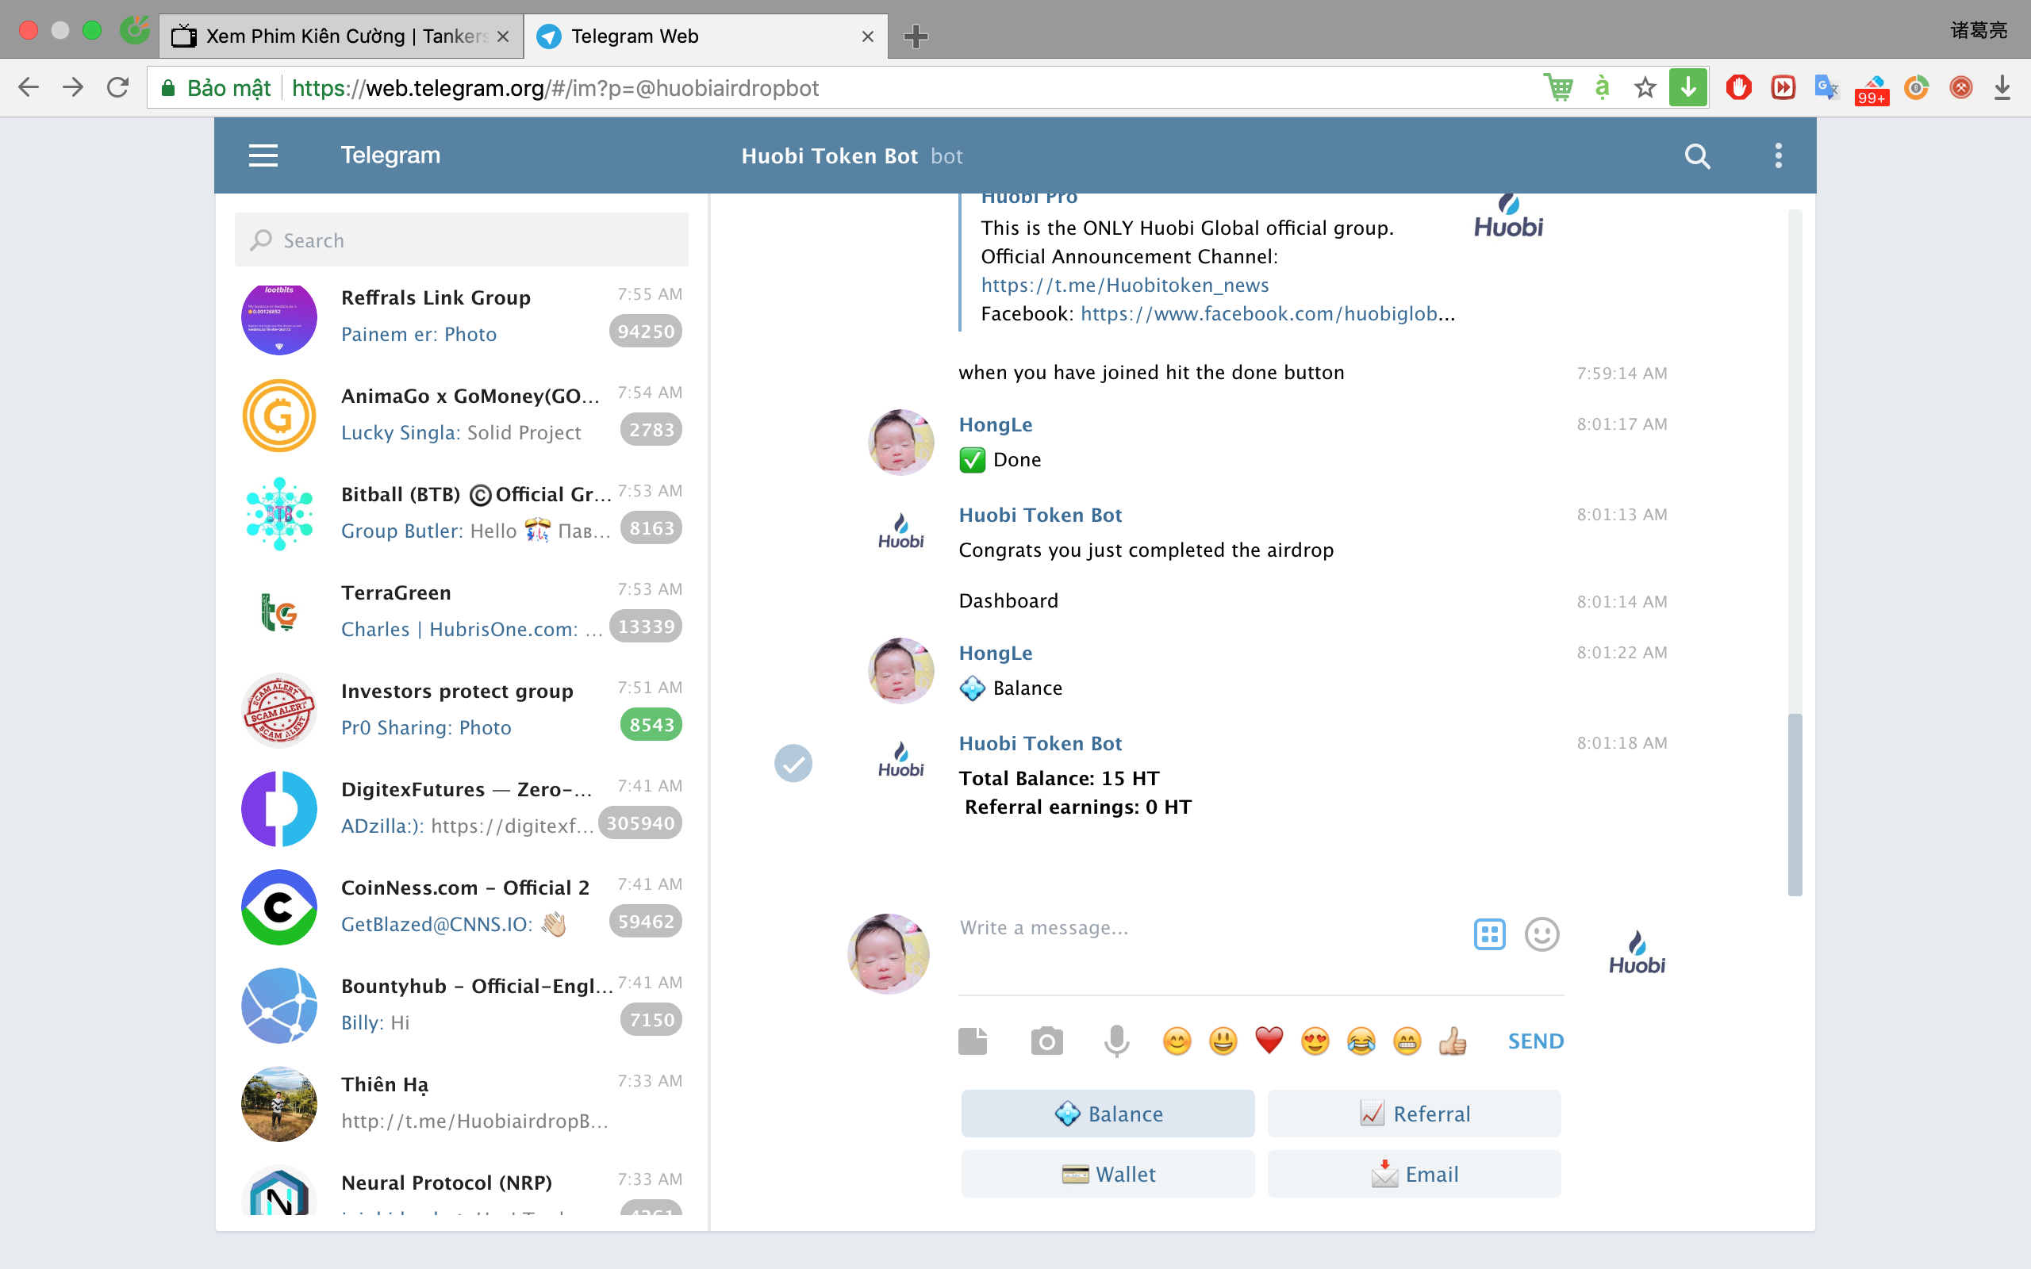The image size is (2031, 1269).
Task: Open a new browser tab
Action: [916, 36]
